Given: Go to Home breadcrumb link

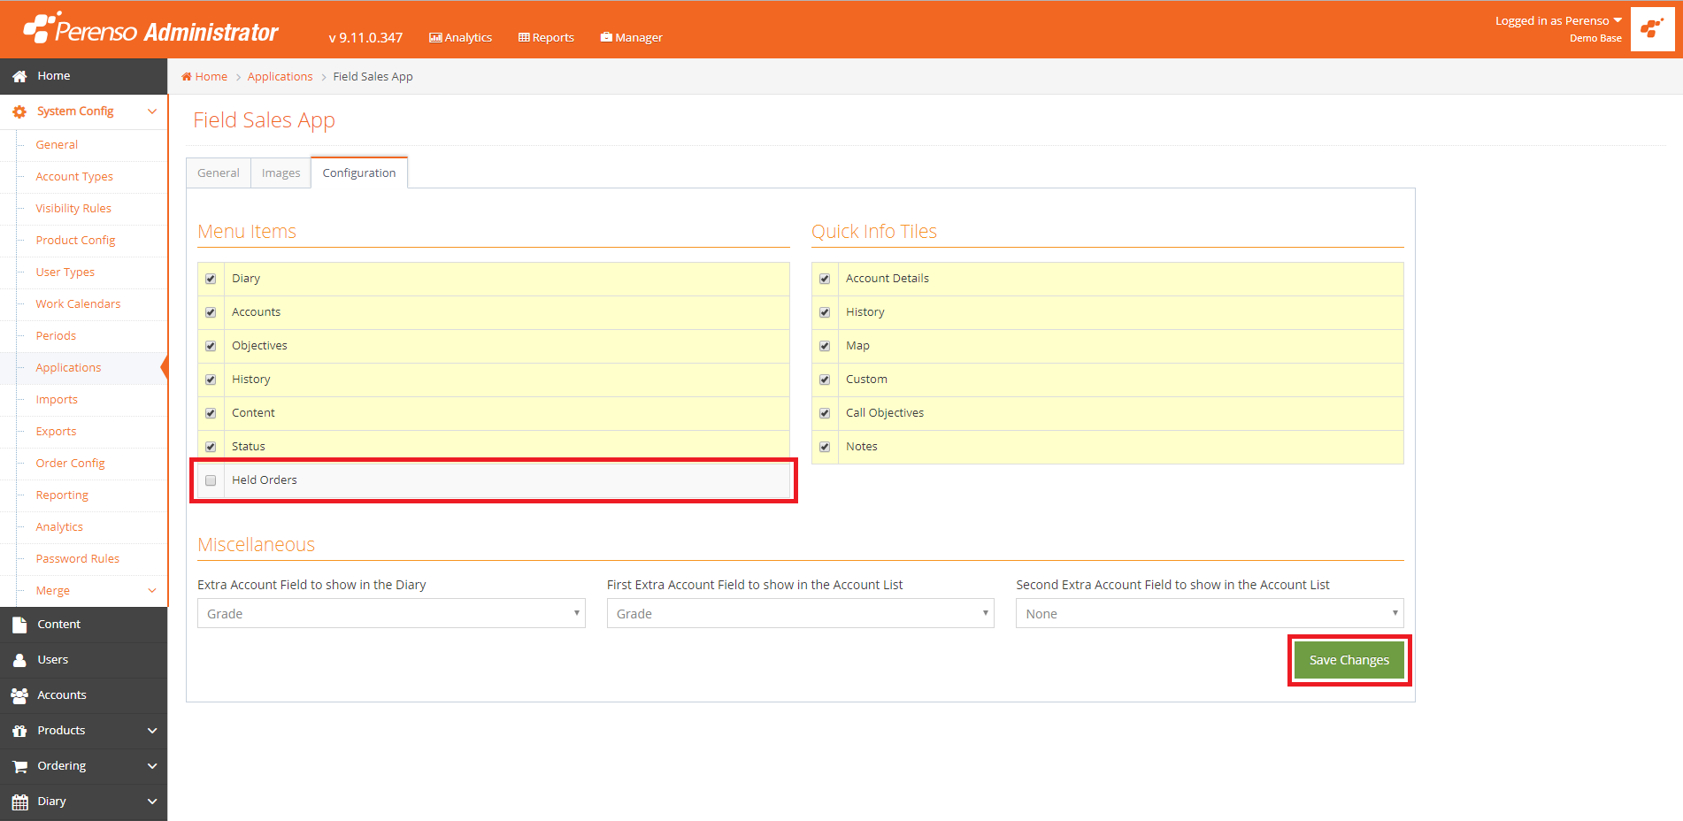Looking at the screenshot, I should [211, 77].
